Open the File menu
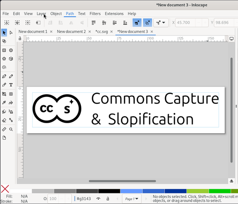The width and height of the screenshot is (238, 204). click(x=6, y=14)
